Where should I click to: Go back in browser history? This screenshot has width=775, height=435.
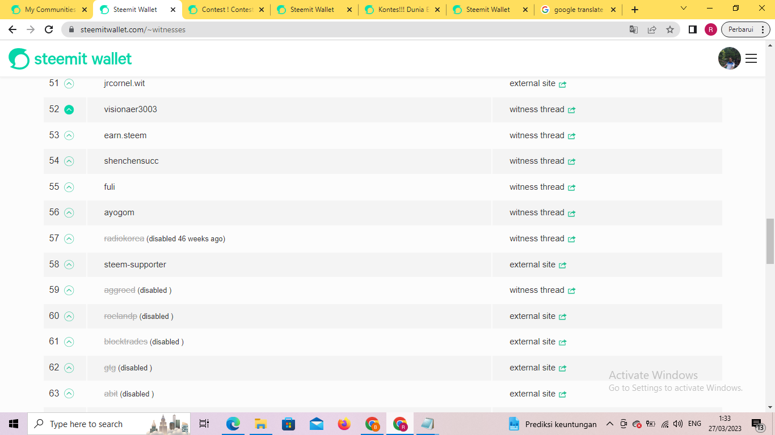click(x=12, y=29)
